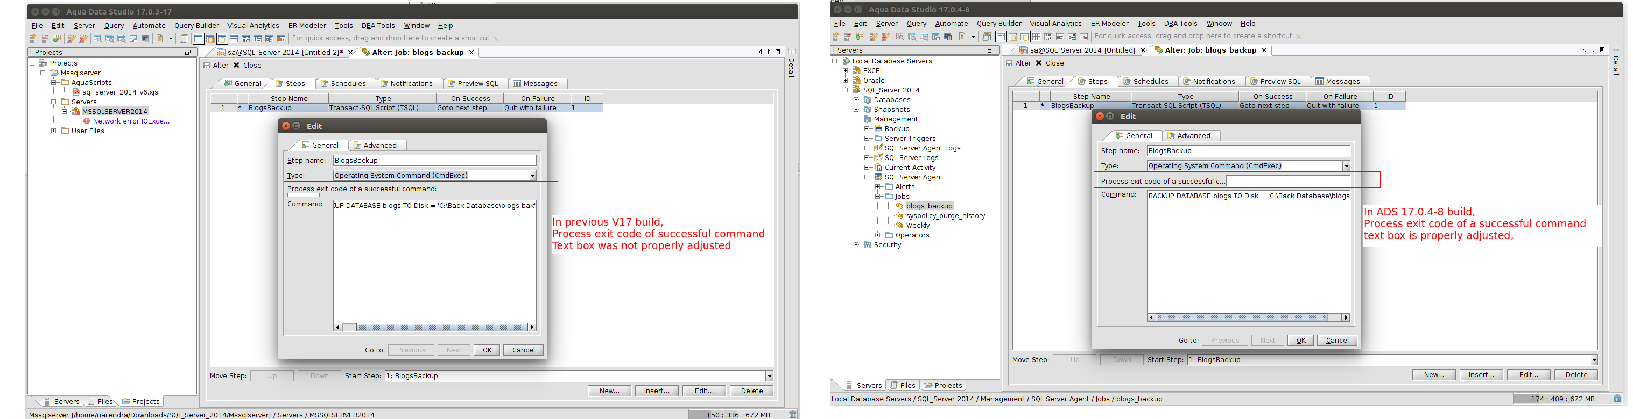Select MSSQLSERVER2014 in the left window's Projects tree
The height and width of the screenshot is (419, 1633).
114,111
